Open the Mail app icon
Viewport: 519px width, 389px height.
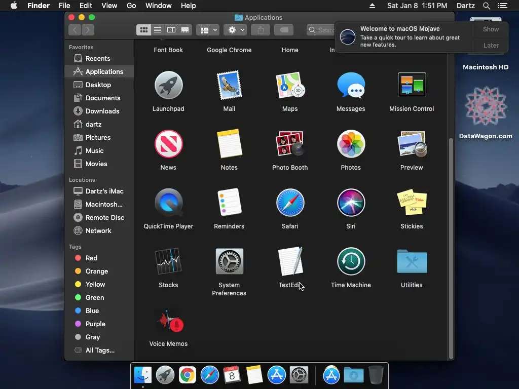[229, 85]
